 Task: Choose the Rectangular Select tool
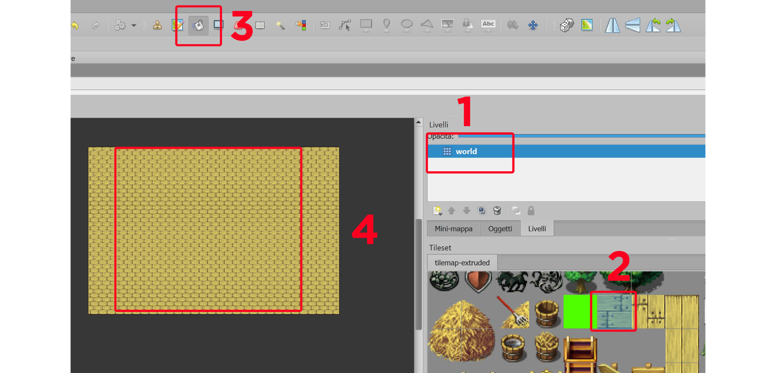pyautogui.click(x=260, y=25)
